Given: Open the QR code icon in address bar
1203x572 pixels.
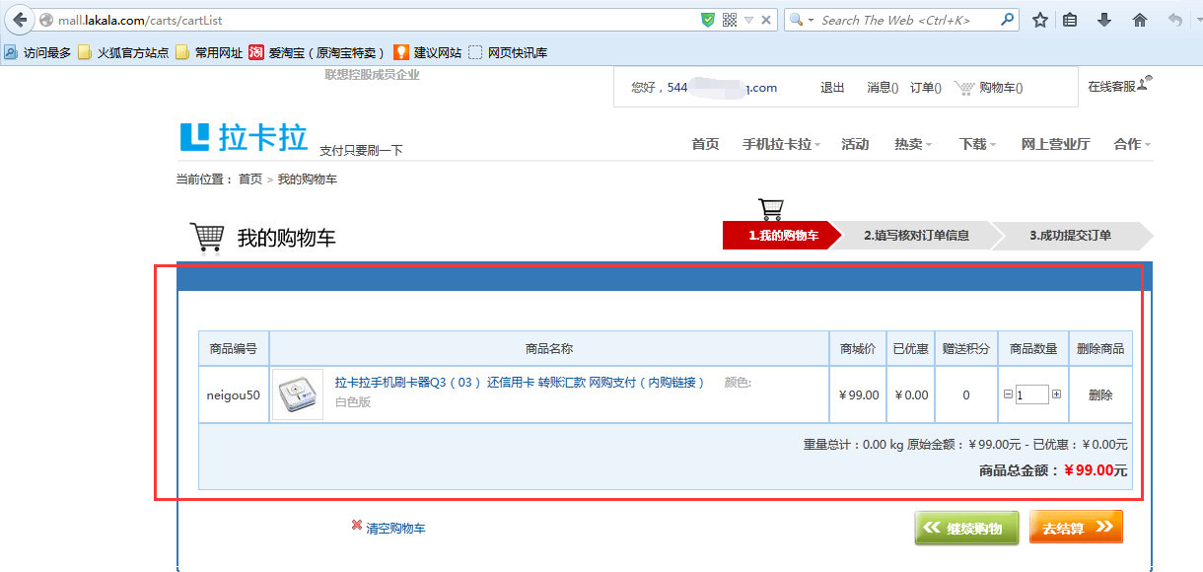Looking at the screenshot, I should tap(730, 20).
